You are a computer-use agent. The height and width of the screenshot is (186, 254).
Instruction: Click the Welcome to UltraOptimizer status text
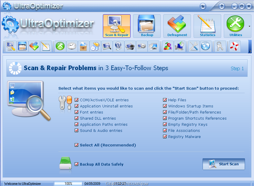(22, 184)
